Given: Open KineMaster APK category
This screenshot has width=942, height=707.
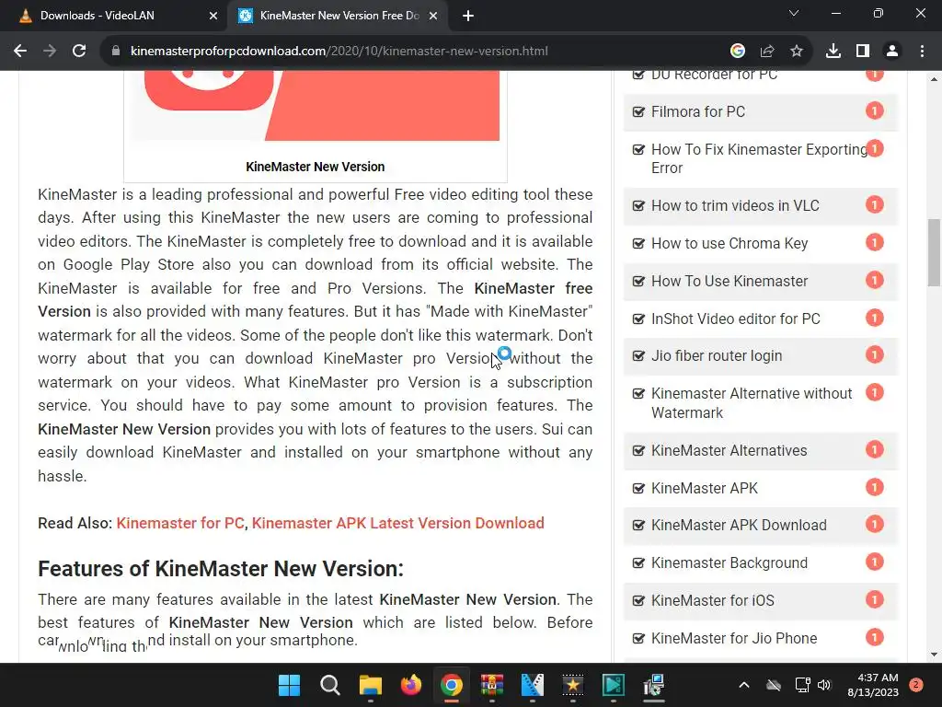Looking at the screenshot, I should click(x=705, y=488).
